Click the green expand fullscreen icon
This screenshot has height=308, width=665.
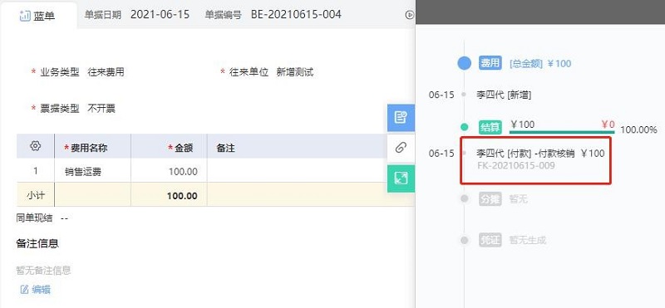click(401, 178)
